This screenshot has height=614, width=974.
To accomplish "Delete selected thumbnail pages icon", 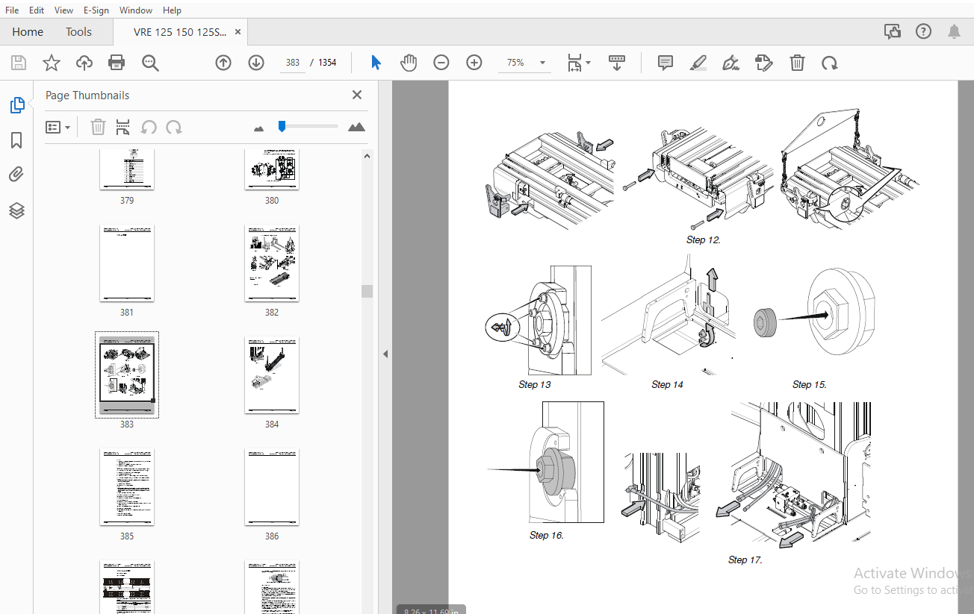I will tap(98, 127).
